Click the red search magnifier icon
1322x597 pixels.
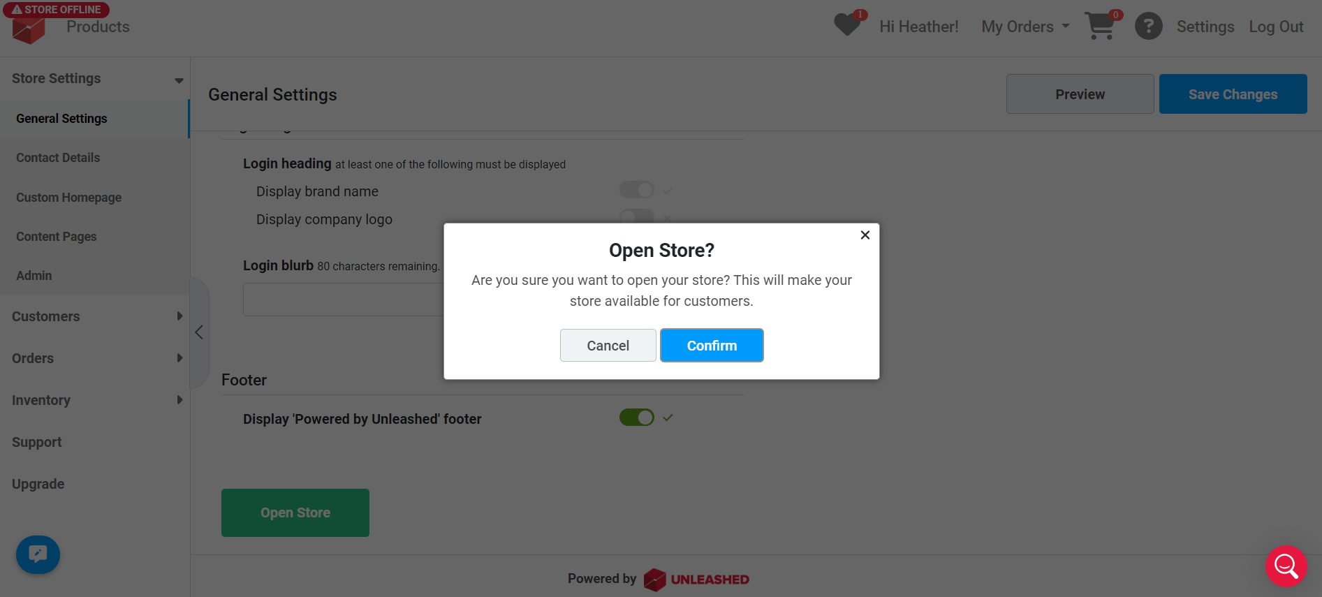click(1286, 566)
